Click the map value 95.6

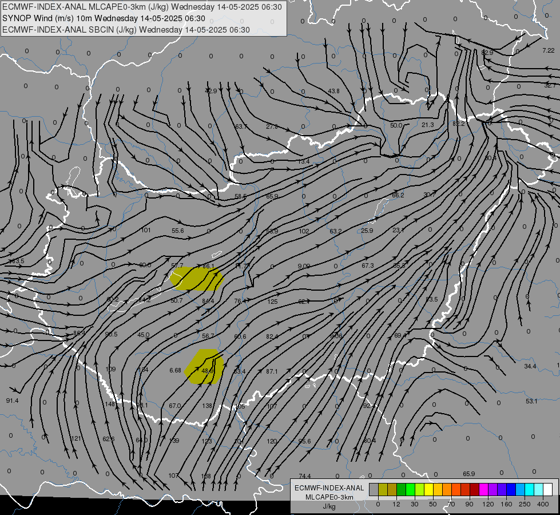304,441
